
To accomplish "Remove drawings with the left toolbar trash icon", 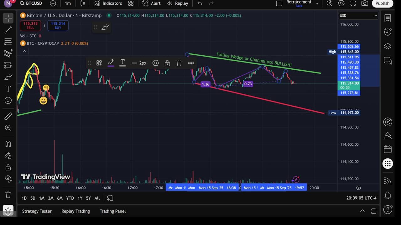I will [x=8, y=195].
